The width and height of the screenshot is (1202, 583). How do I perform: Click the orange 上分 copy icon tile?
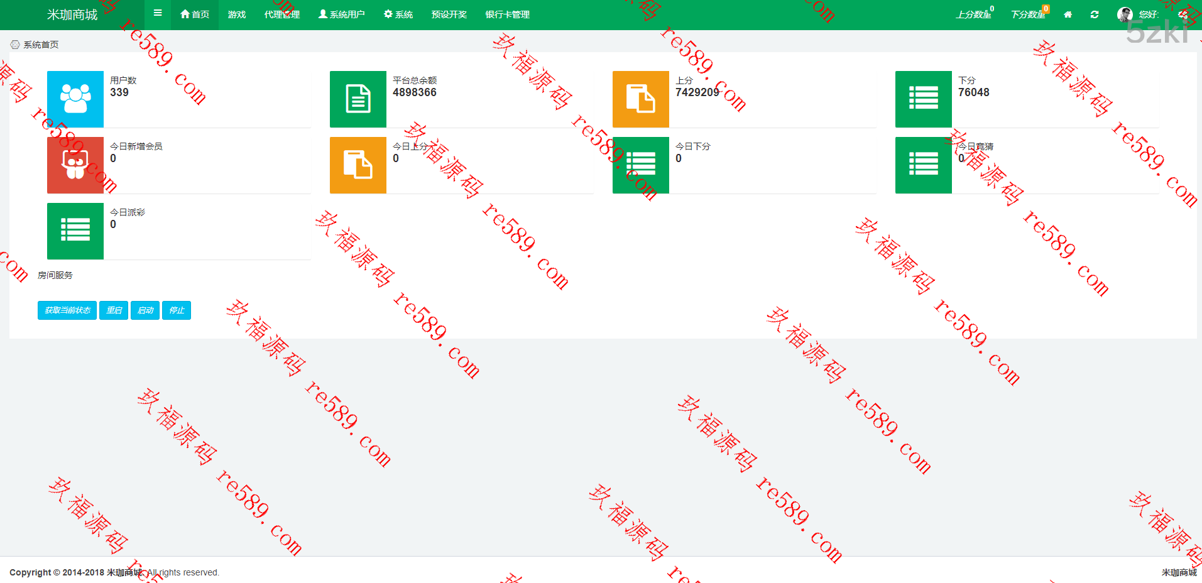(x=641, y=99)
